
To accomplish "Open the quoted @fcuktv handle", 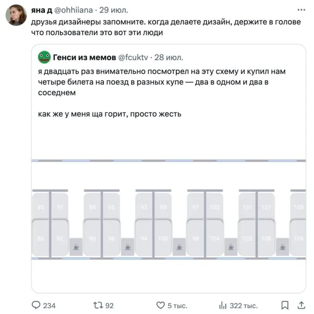I will pos(134,58).
